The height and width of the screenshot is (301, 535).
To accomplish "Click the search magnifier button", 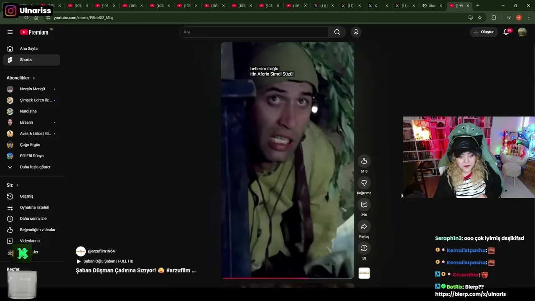I will click(337, 32).
